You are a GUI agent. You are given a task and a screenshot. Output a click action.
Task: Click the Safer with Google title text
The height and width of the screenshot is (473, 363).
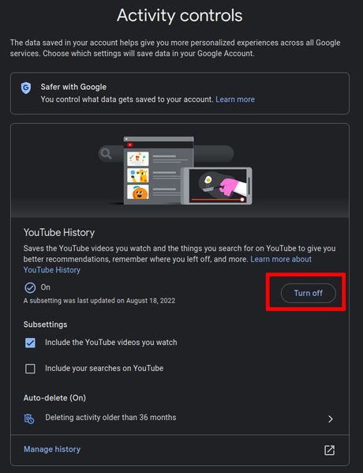pyautogui.click(x=73, y=87)
